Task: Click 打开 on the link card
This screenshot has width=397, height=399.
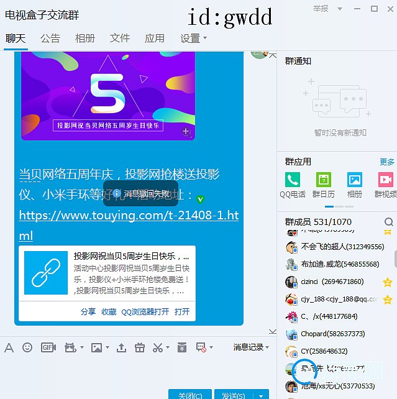Action: point(182,311)
